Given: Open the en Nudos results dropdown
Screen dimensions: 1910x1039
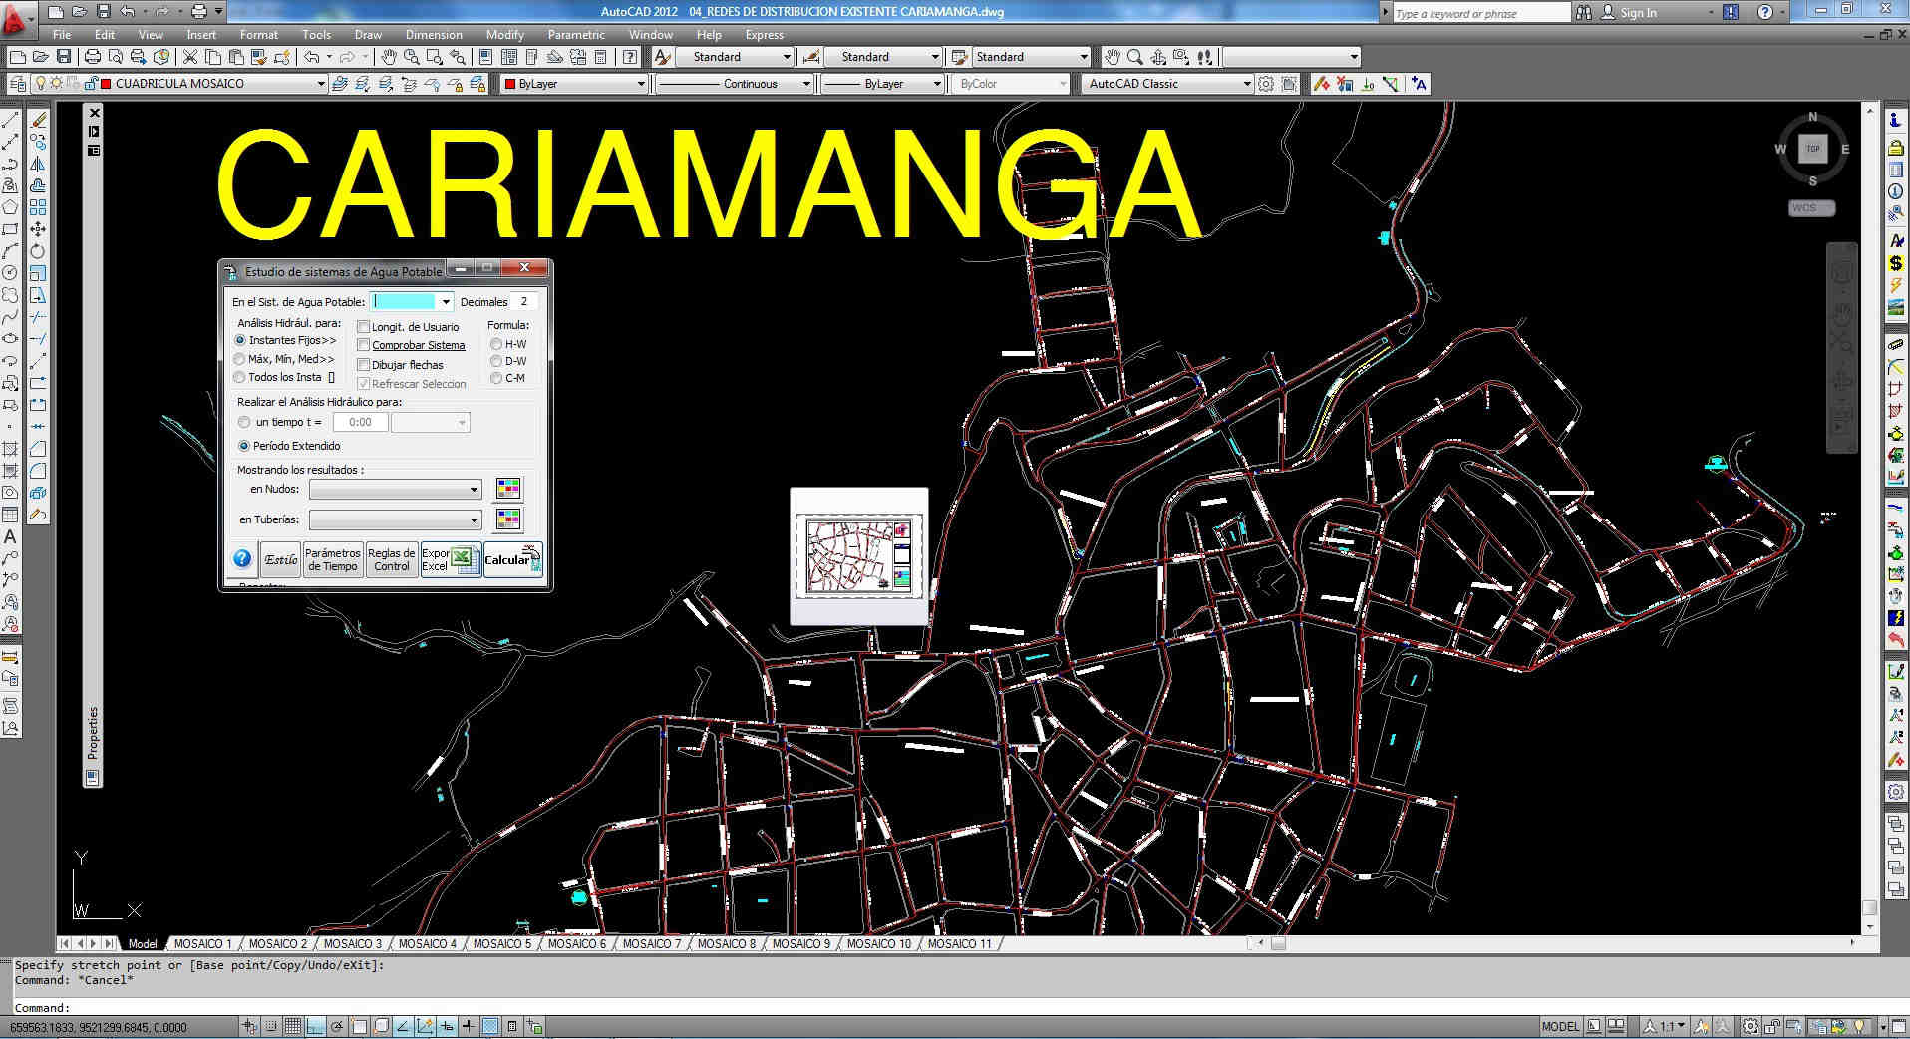Looking at the screenshot, I should 474,490.
